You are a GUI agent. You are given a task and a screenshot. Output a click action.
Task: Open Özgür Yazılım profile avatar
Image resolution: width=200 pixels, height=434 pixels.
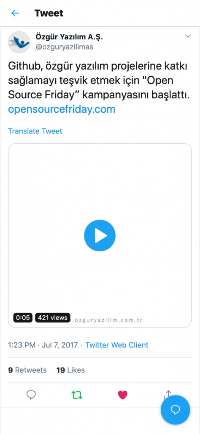click(19, 42)
